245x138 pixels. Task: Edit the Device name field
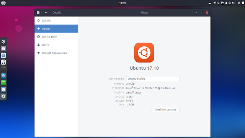coord(153,79)
